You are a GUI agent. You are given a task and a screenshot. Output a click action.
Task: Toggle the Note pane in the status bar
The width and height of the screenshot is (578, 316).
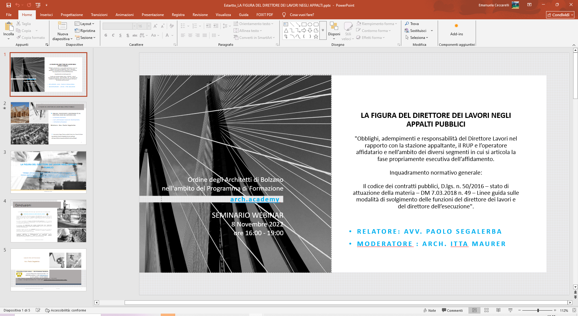(430, 310)
